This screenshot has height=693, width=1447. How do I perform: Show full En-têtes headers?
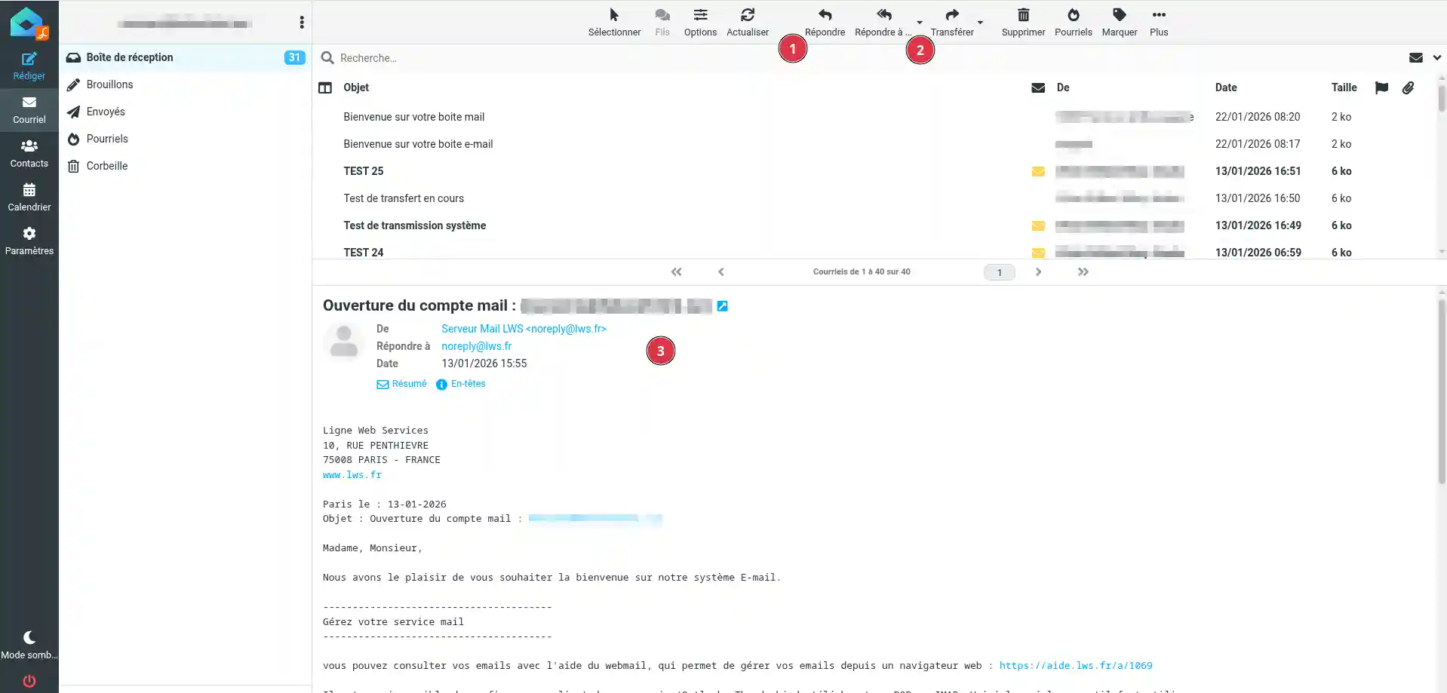[x=460, y=384]
